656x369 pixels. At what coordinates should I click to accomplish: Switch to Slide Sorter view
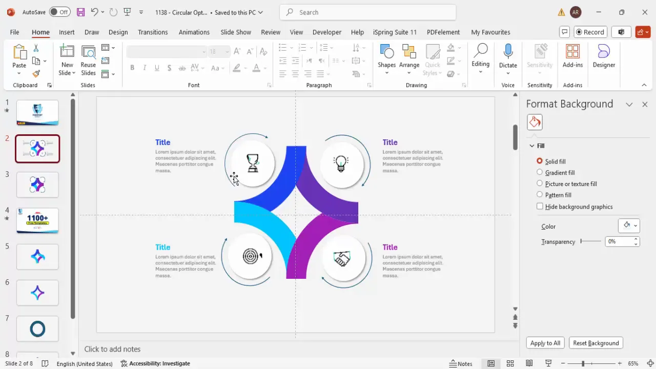coord(510,363)
